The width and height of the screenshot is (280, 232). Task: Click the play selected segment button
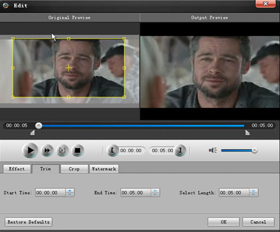pyautogui.click(x=62, y=150)
